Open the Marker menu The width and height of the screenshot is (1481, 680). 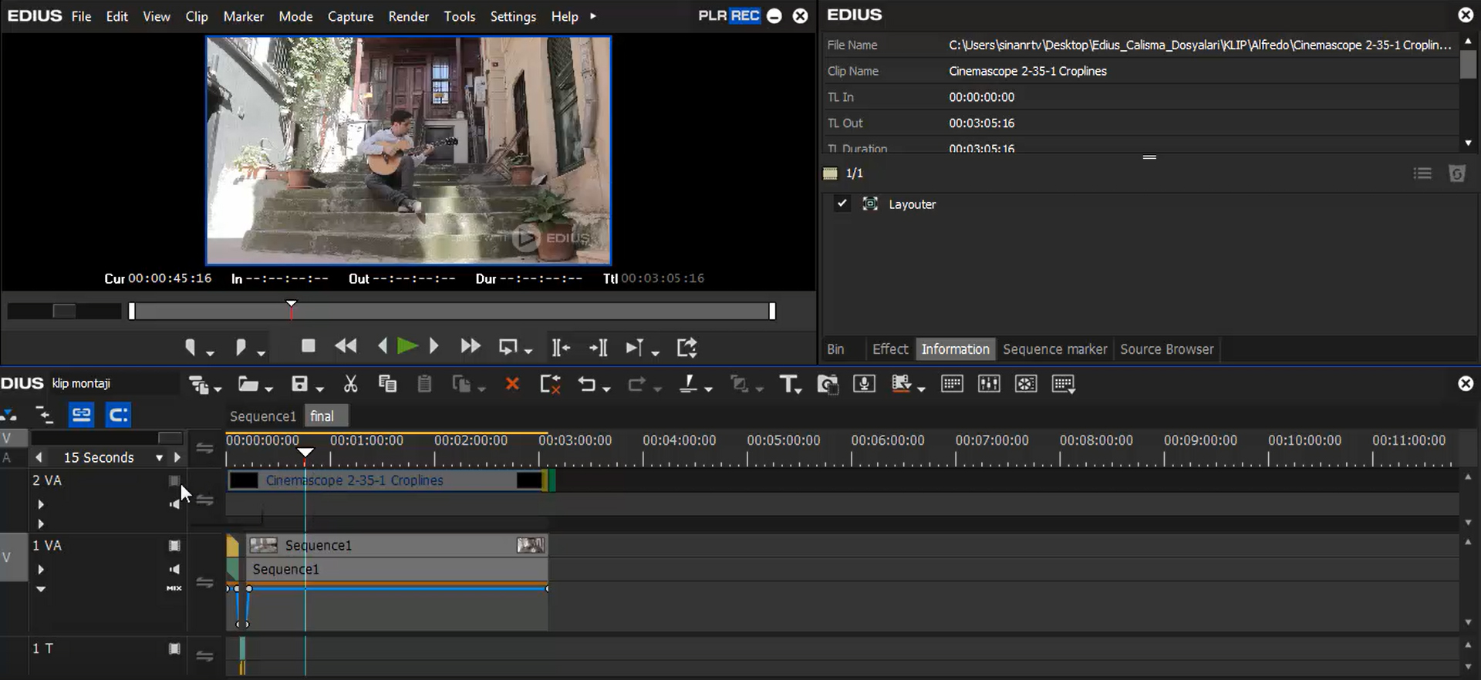pos(244,15)
